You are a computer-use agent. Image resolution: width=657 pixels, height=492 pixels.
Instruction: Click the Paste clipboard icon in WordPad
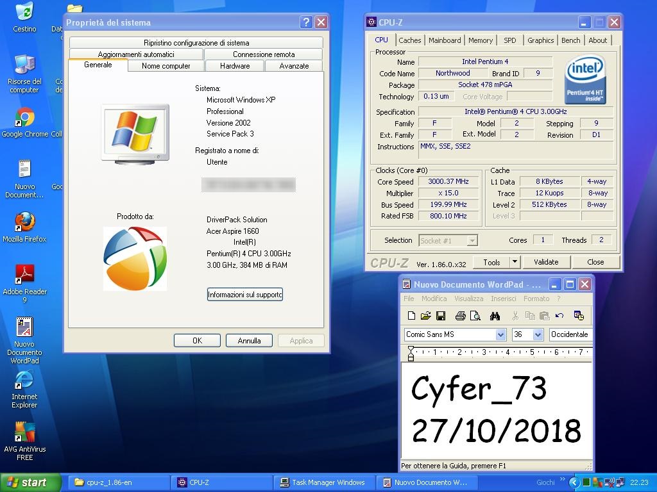click(x=544, y=316)
